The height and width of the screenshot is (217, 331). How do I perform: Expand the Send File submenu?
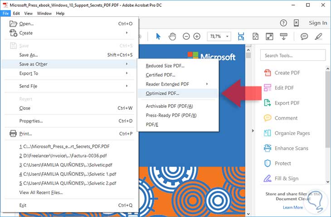coord(69,86)
